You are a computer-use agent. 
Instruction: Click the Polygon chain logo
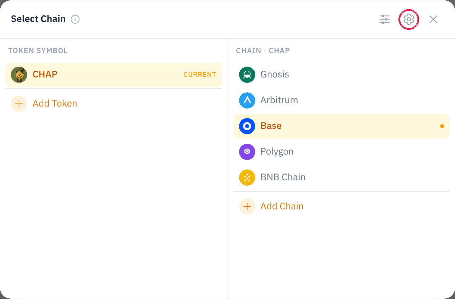[247, 152]
